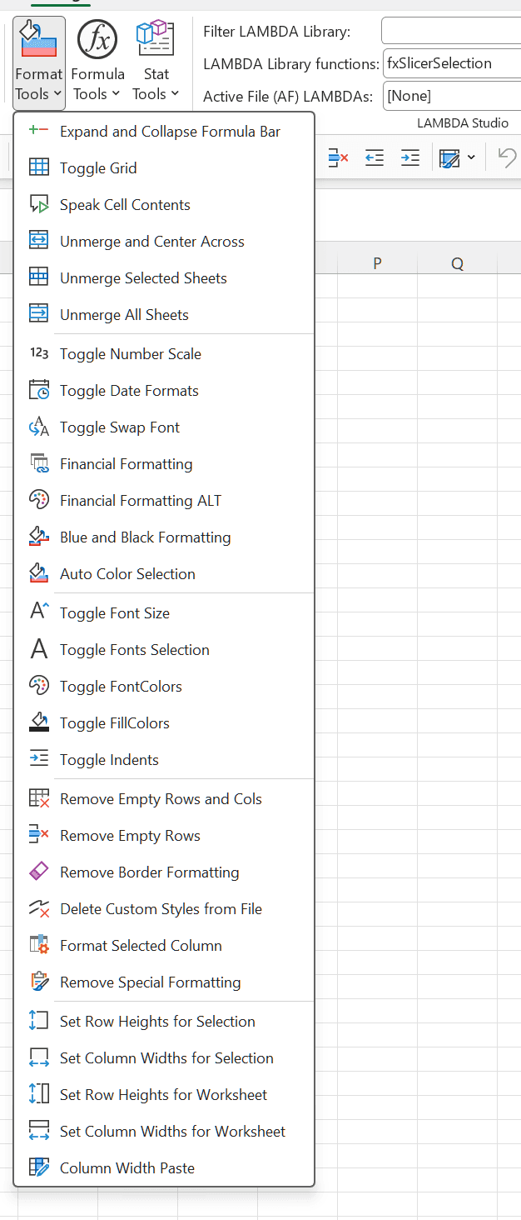Choose Column Width Paste menu entry
This screenshot has height=1220, width=521.
point(164,1168)
